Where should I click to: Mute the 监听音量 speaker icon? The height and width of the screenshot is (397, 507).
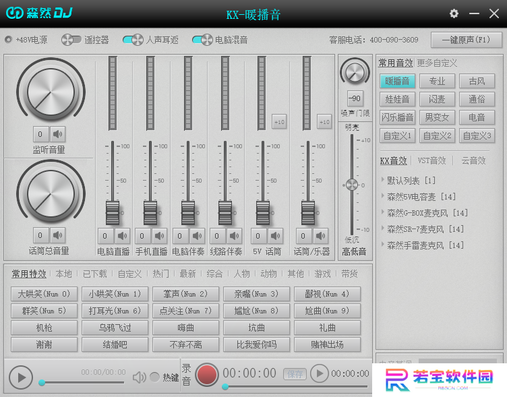point(57,134)
